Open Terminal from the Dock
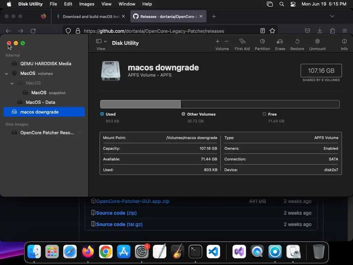The height and width of the screenshot is (265, 353). point(195,252)
